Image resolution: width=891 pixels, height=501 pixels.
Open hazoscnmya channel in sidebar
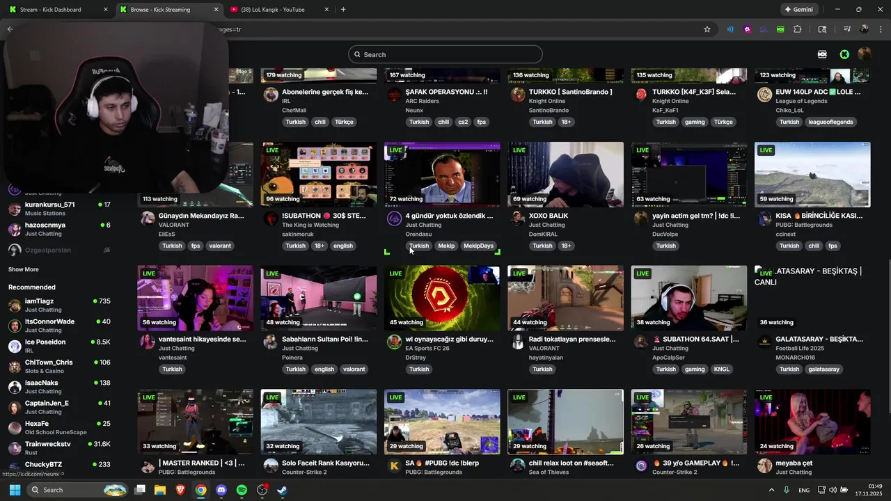[x=59, y=229]
